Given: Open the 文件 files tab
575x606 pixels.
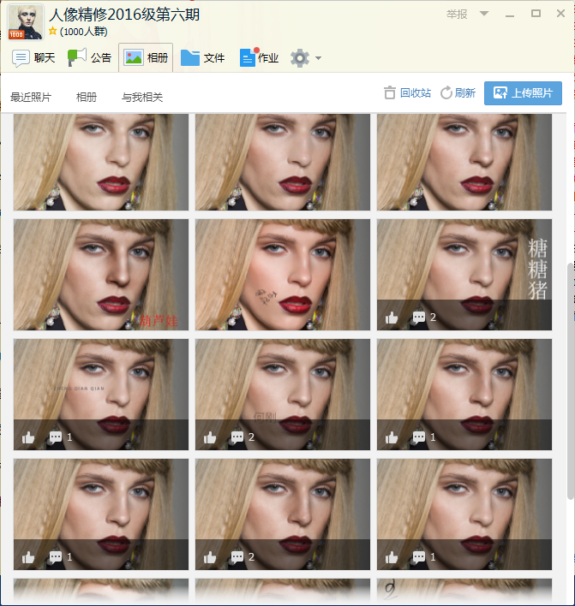Looking at the screenshot, I should [202, 58].
